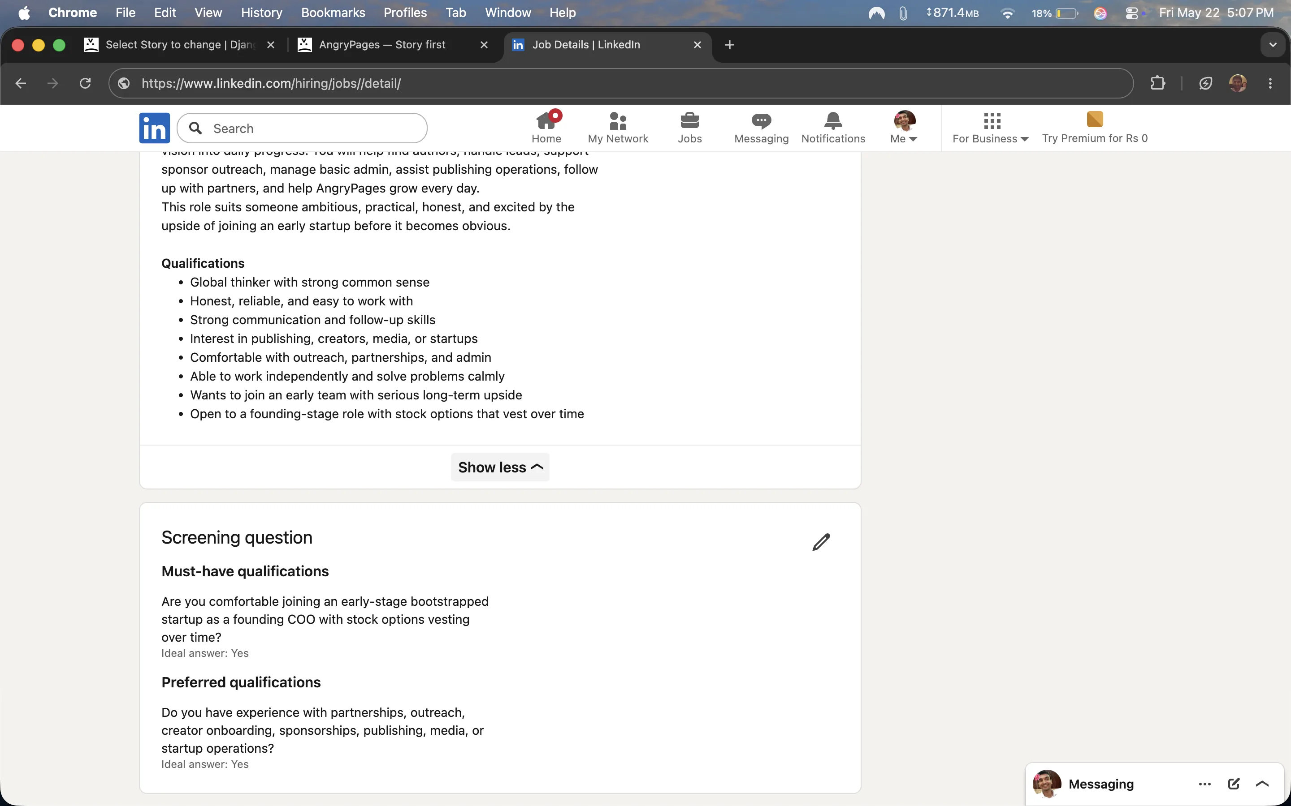Viewport: 1291px width, 806px height.
Task: Close the Job Details LinkedIn tab
Action: (x=697, y=45)
